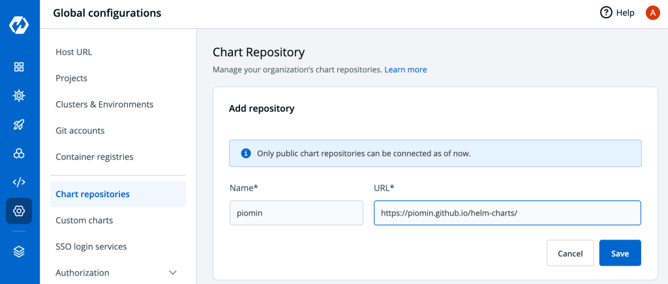Open the Host URL settings
This screenshot has height=284, width=668.
coord(74,52)
